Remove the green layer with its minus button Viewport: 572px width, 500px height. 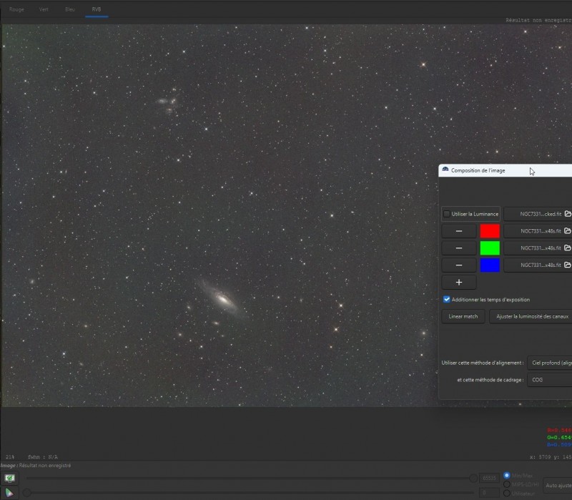[459, 248]
